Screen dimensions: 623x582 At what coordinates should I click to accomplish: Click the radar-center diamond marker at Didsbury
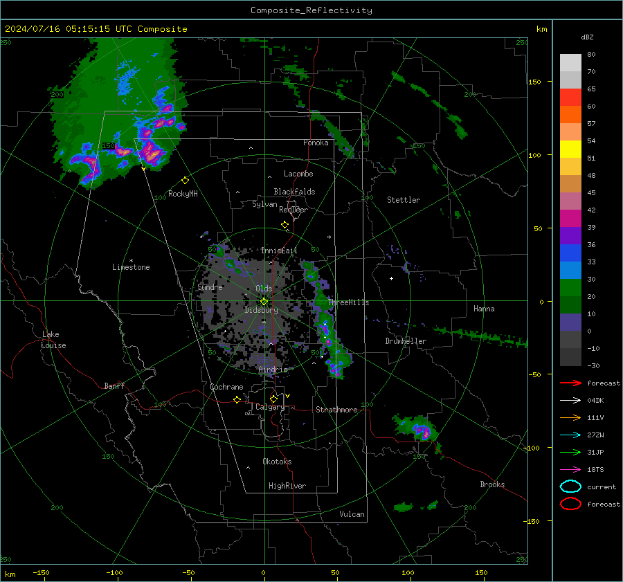tap(264, 302)
